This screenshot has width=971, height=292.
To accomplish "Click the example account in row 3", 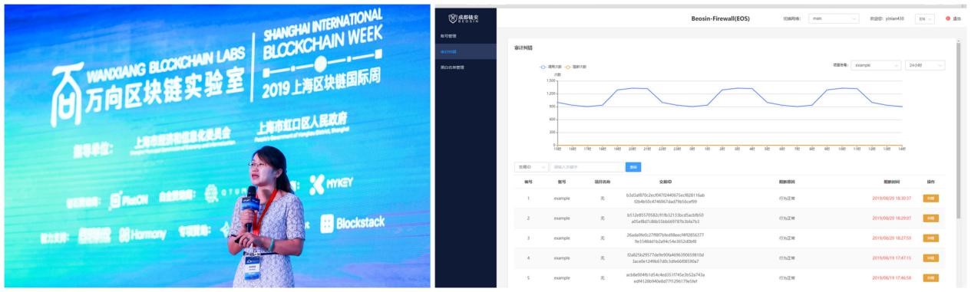I will (562, 238).
